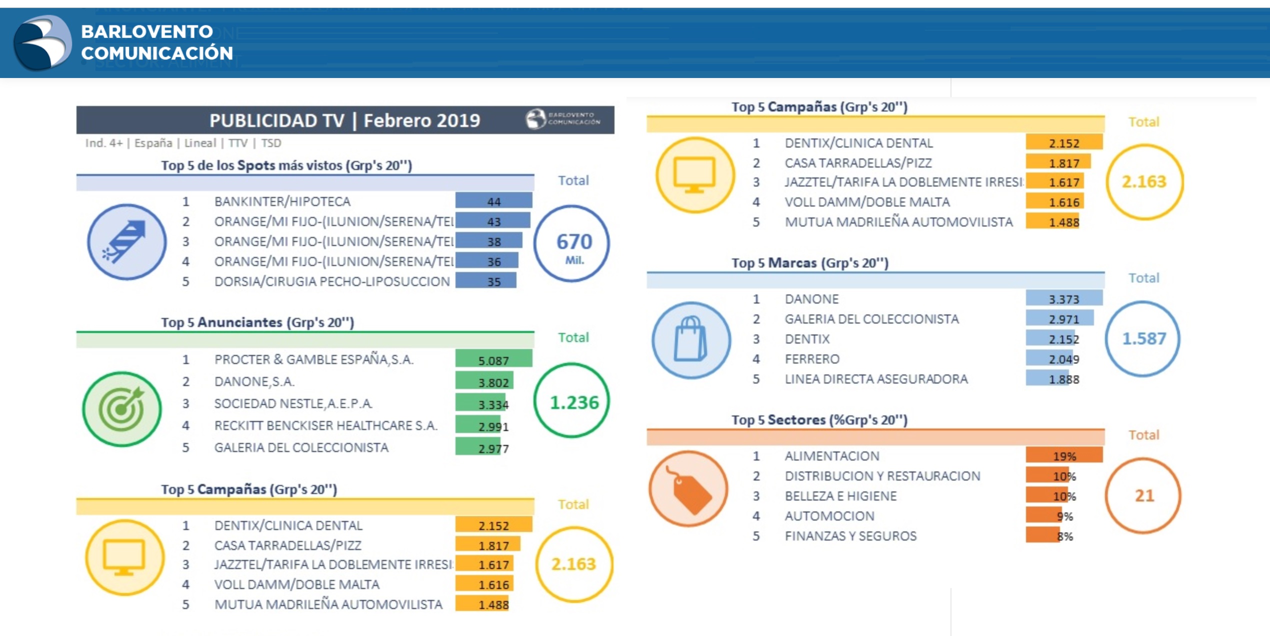This screenshot has height=636, width=1270.
Task: Click the 670 Mil. total circle
Action: click(x=572, y=243)
